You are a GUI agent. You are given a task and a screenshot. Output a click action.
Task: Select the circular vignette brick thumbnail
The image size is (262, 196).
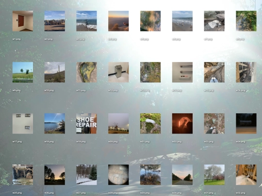[x=118, y=175]
